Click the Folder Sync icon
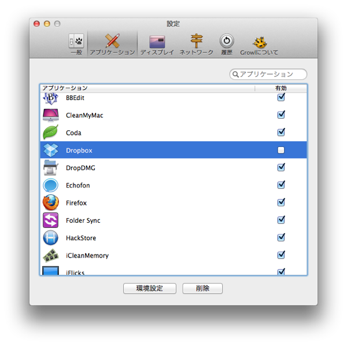Viewport: 347px width, 346px height. (51, 220)
